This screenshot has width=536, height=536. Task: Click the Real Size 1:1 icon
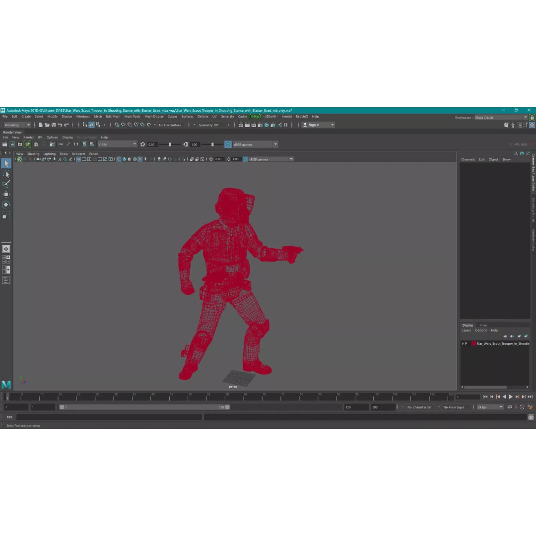point(76,144)
